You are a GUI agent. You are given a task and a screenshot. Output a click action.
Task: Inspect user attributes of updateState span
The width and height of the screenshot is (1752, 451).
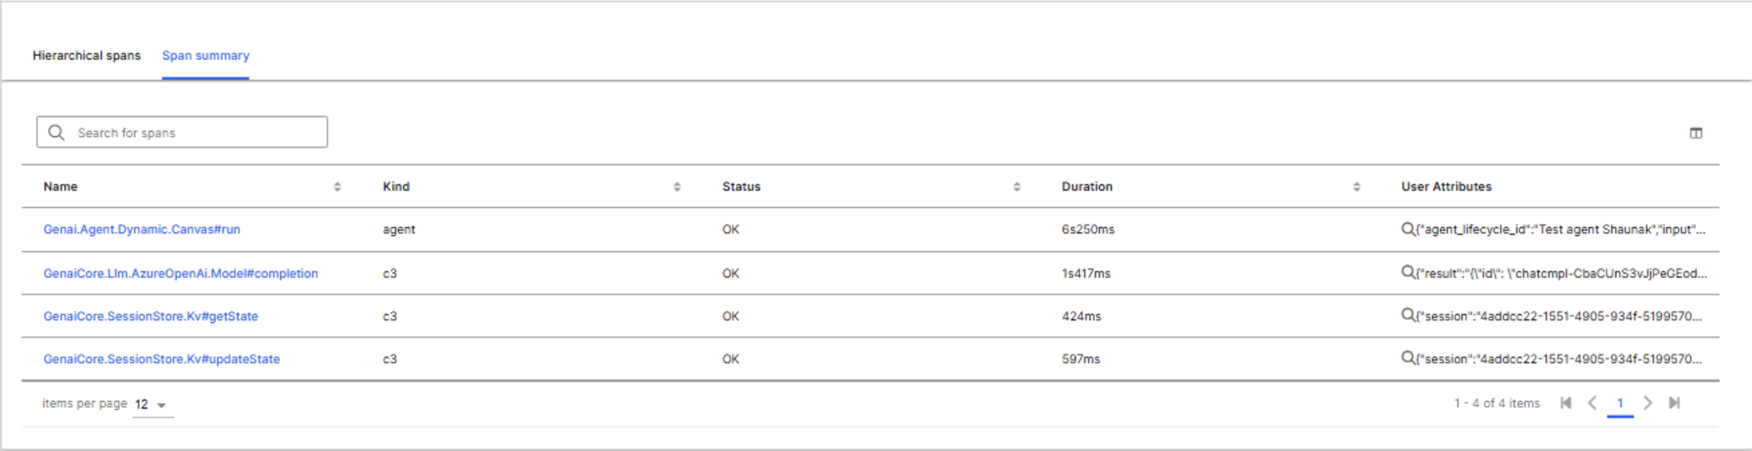[1407, 358]
